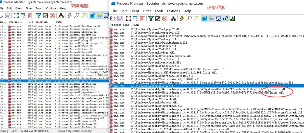304x133 pixels.
Task: Select oleacc.dll row in left window
Action: pyautogui.click(x=55, y=29)
